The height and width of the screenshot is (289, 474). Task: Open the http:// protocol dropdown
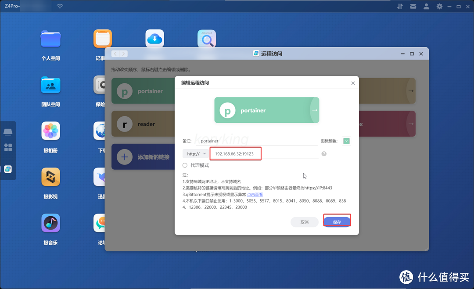tap(196, 153)
